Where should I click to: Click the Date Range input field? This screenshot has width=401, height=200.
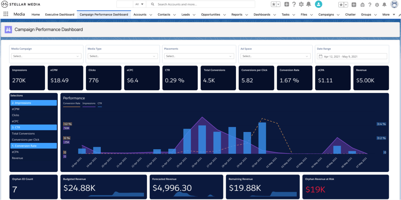pyautogui.click(x=352, y=56)
